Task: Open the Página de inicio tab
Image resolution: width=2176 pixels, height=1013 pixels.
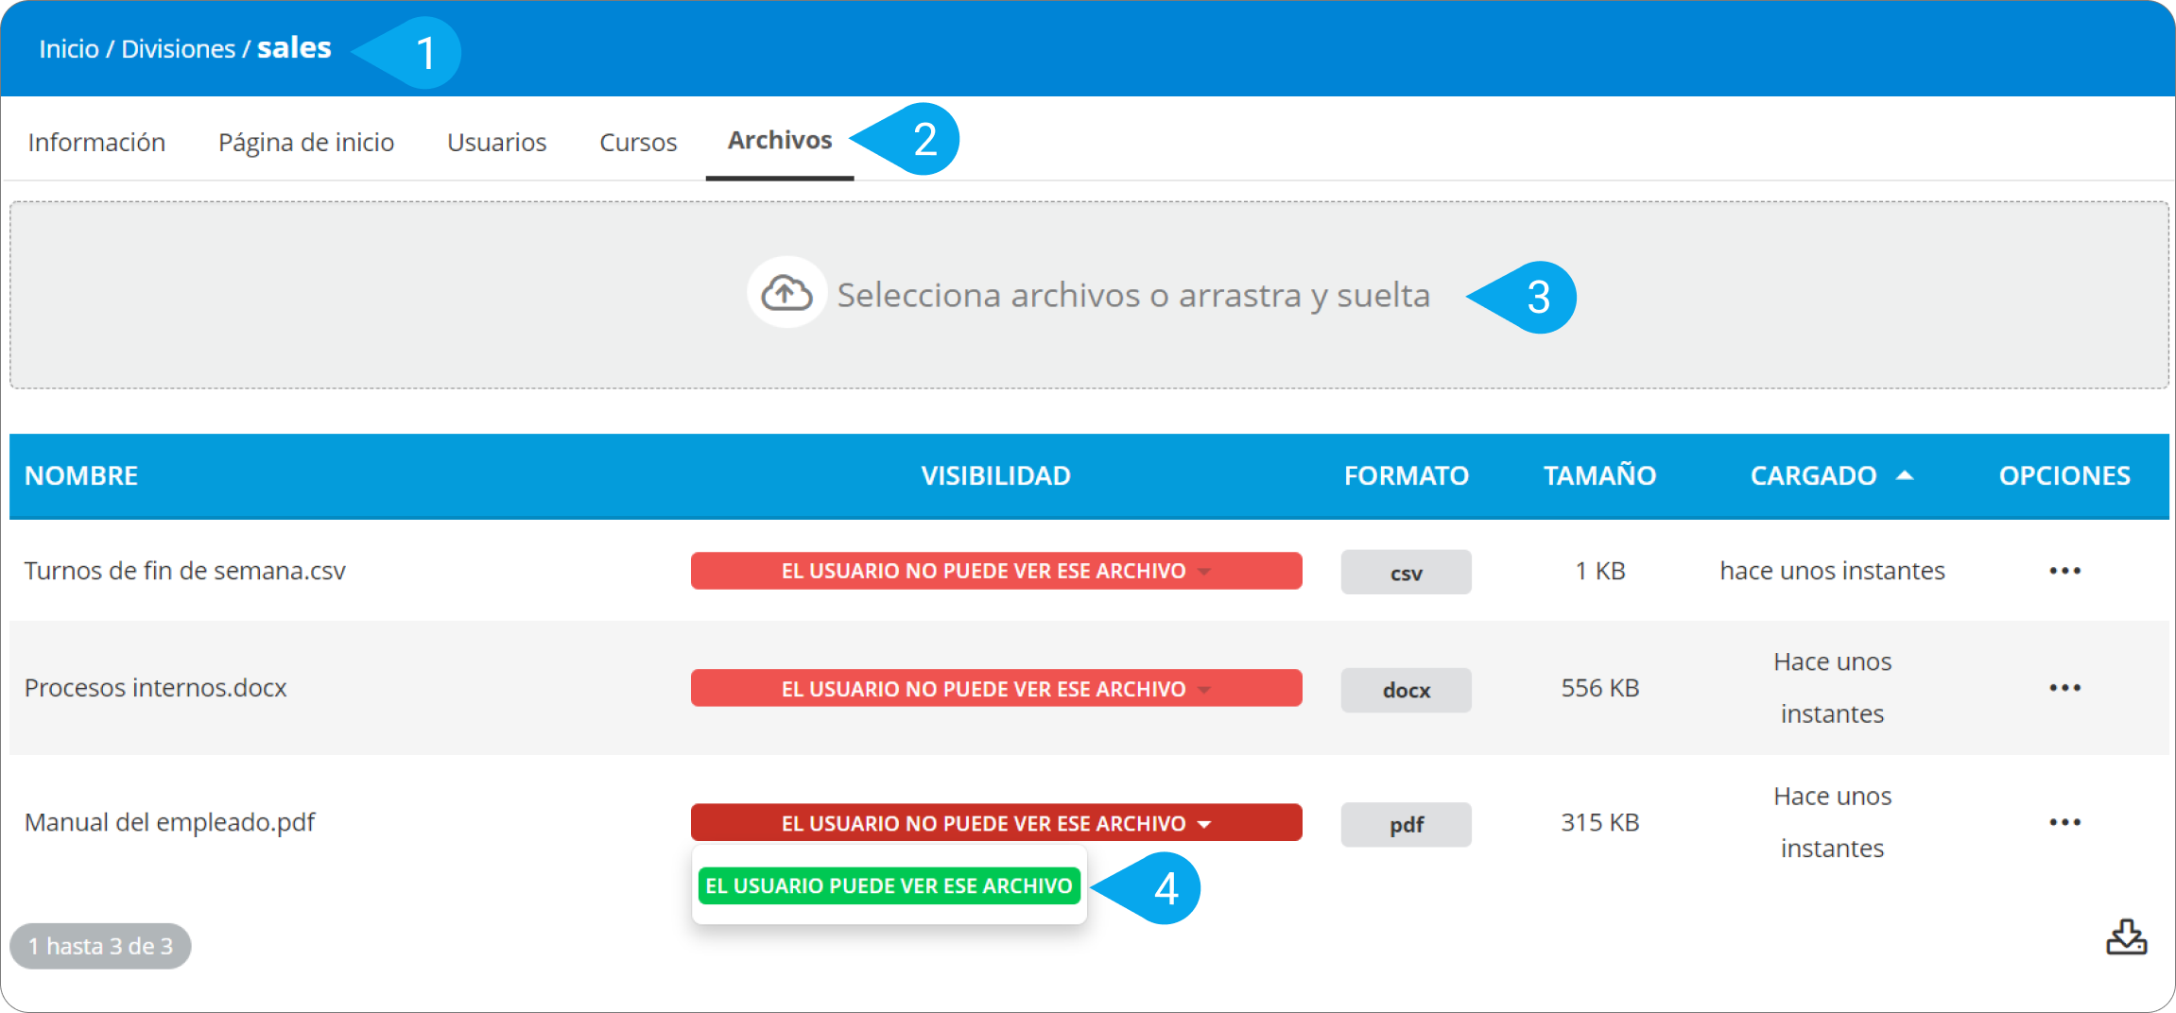Action: [x=306, y=142]
